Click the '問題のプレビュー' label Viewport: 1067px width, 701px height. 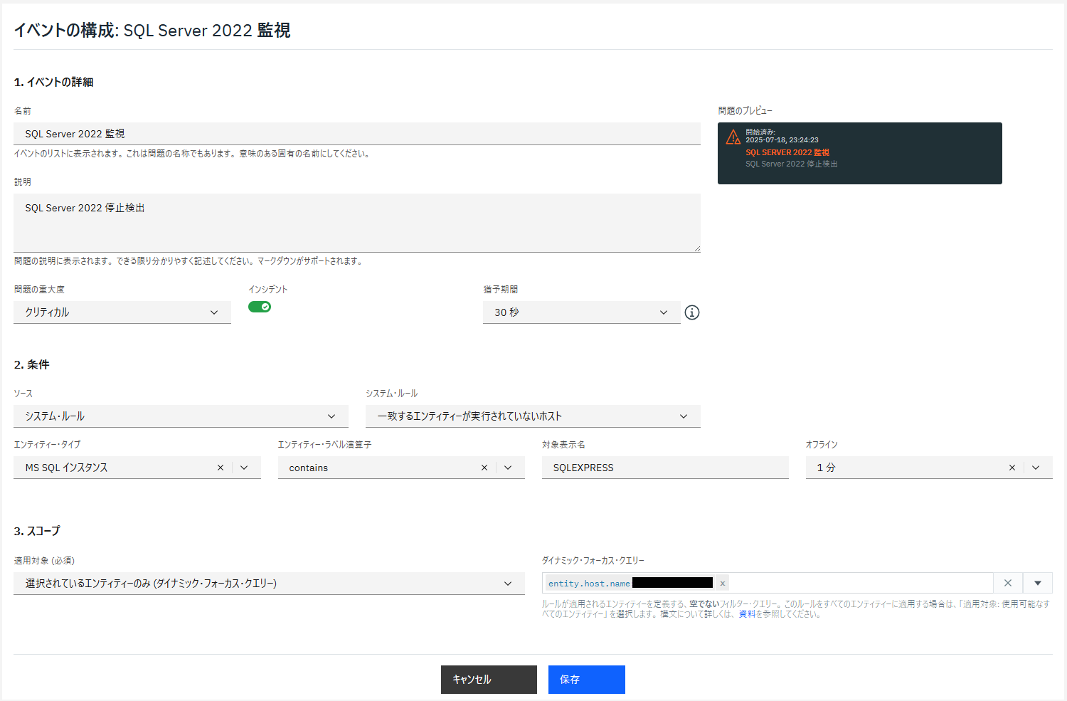(745, 111)
